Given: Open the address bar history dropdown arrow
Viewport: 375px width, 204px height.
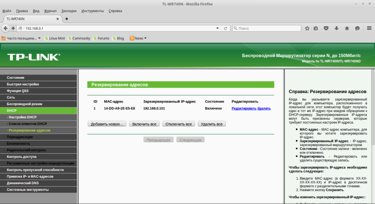Looking at the screenshot, I should click(218, 28).
